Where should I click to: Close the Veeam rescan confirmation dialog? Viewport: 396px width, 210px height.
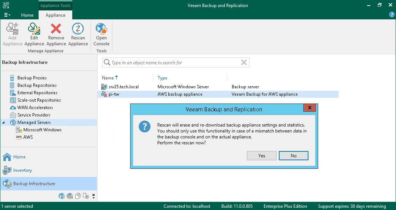click(310, 108)
